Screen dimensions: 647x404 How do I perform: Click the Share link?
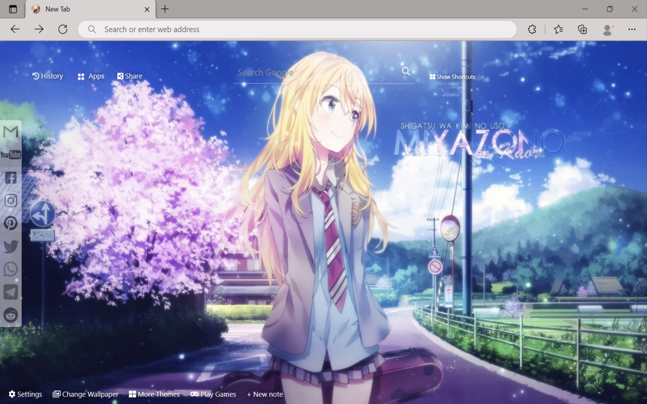[130, 76]
